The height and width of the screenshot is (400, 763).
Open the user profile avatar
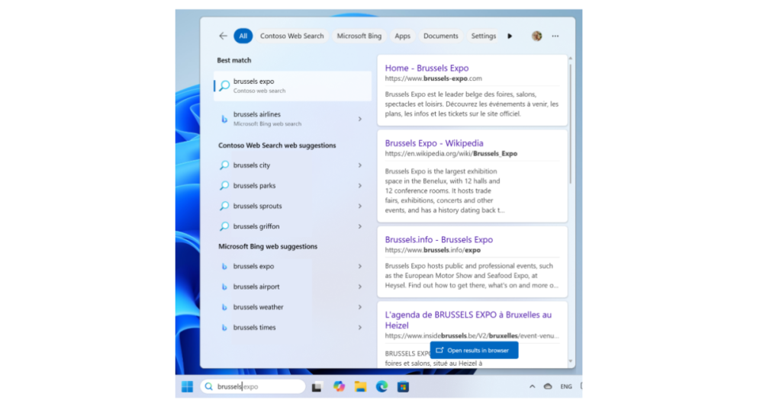point(536,36)
